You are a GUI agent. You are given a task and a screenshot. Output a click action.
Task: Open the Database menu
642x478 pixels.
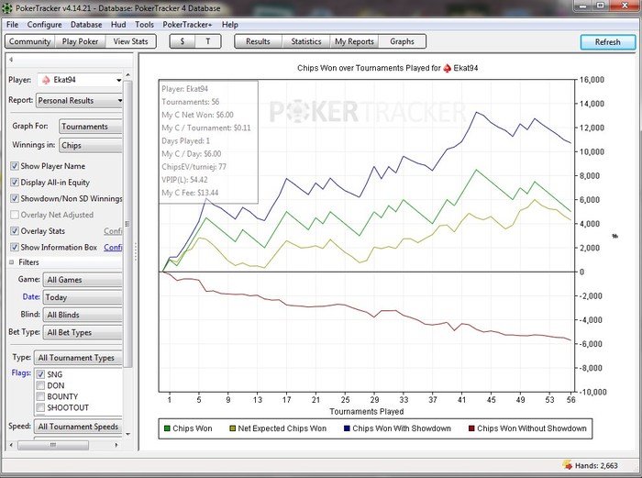86,25
